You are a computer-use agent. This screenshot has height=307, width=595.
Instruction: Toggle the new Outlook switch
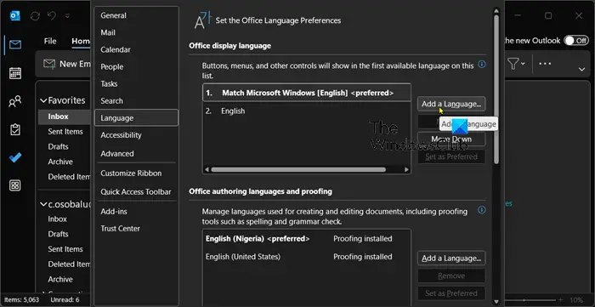[576, 41]
